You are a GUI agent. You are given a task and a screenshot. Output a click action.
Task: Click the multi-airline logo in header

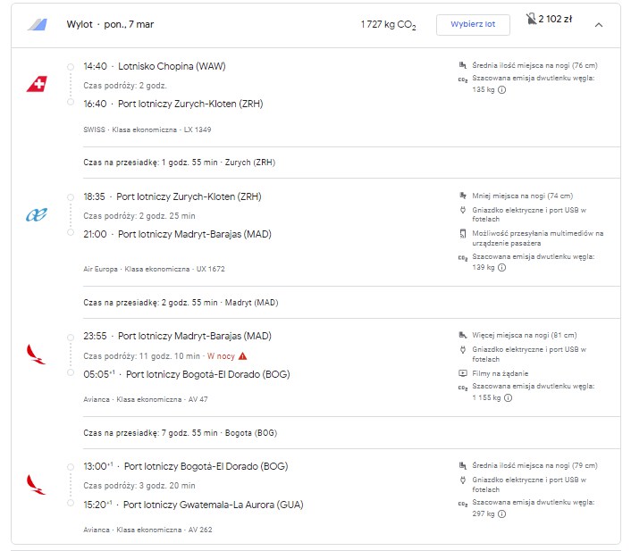[37, 24]
